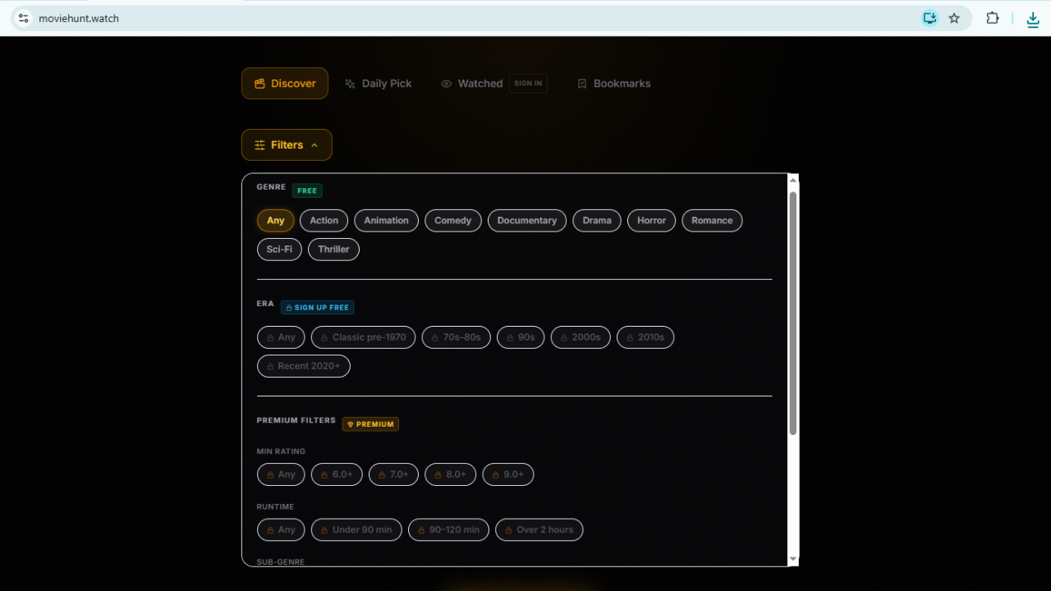Image resolution: width=1051 pixels, height=591 pixels.
Task: Pick the 8.0+ minimum rating chip
Action: pyautogui.click(x=450, y=474)
